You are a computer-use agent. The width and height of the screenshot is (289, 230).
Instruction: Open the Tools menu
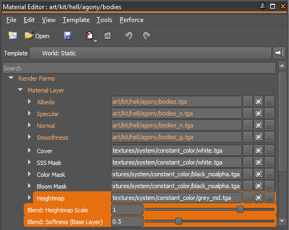pyautogui.click(x=104, y=20)
